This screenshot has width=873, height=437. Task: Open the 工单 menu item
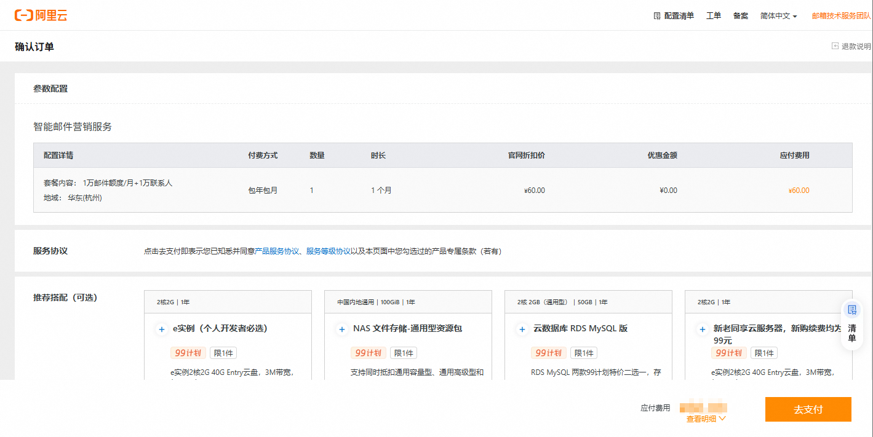714,16
